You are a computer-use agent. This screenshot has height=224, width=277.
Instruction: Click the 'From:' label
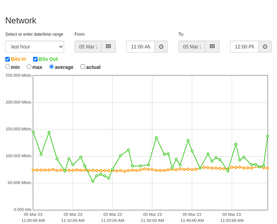pos(80,34)
